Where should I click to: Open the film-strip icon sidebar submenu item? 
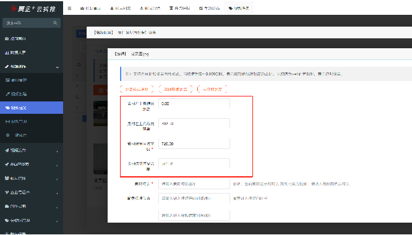pyautogui.click(x=32, y=121)
